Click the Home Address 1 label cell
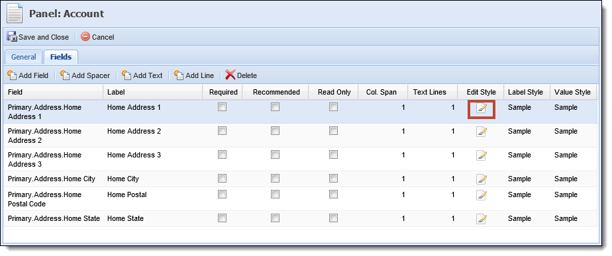Image resolution: width=612 pixels, height=256 pixels. 152,112
